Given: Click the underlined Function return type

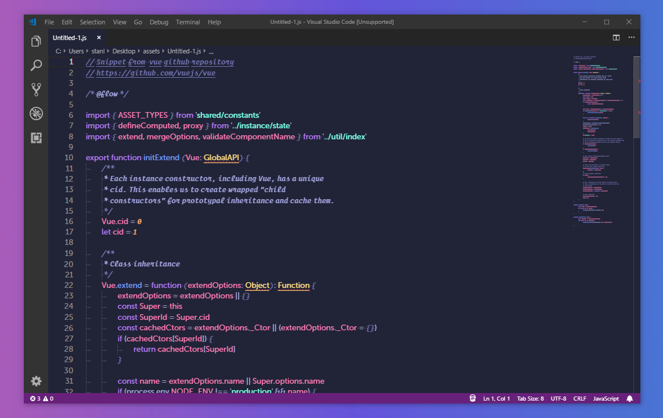Looking at the screenshot, I should click(293, 285).
